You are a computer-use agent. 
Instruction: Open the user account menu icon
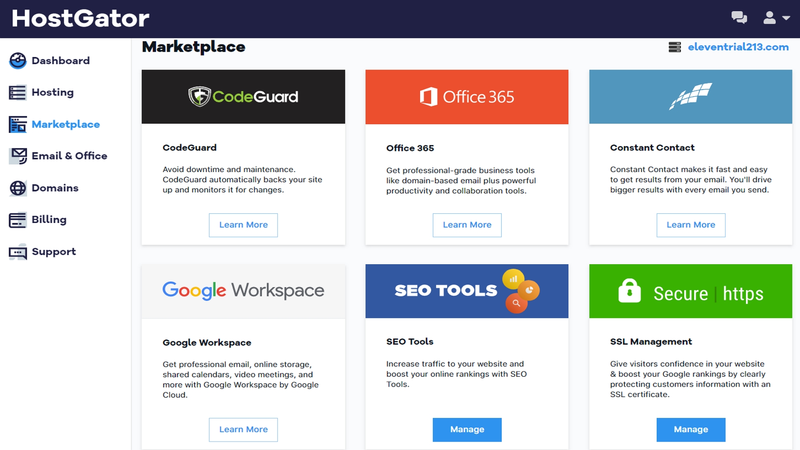(x=769, y=17)
